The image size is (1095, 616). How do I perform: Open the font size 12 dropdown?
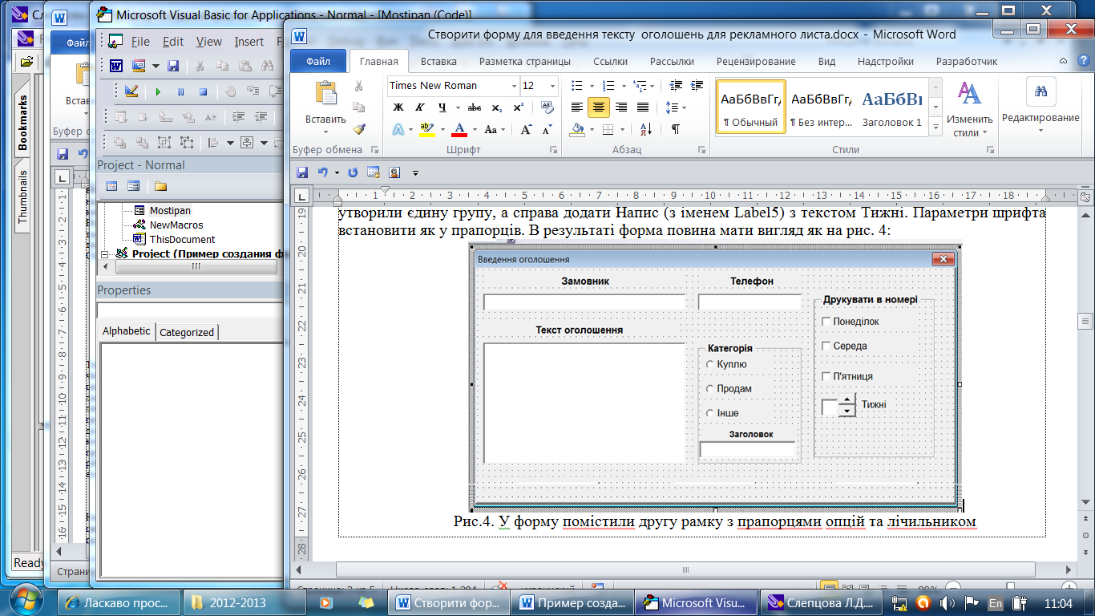coord(552,86)
